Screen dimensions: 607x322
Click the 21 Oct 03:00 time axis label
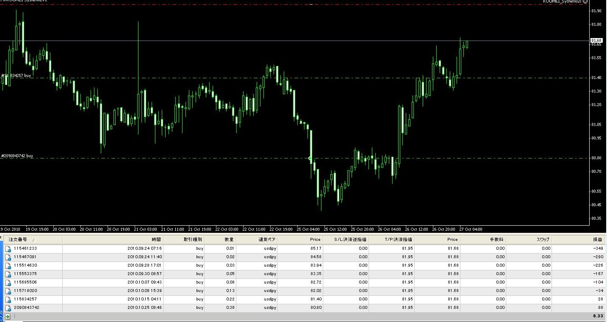pos(146,229)
